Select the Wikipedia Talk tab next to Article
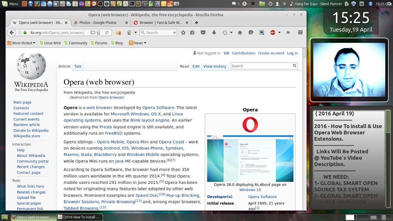The image size is (393, 221). (78, 66)
